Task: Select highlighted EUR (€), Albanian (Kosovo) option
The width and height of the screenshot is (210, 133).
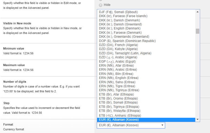Action: point(146,120)
